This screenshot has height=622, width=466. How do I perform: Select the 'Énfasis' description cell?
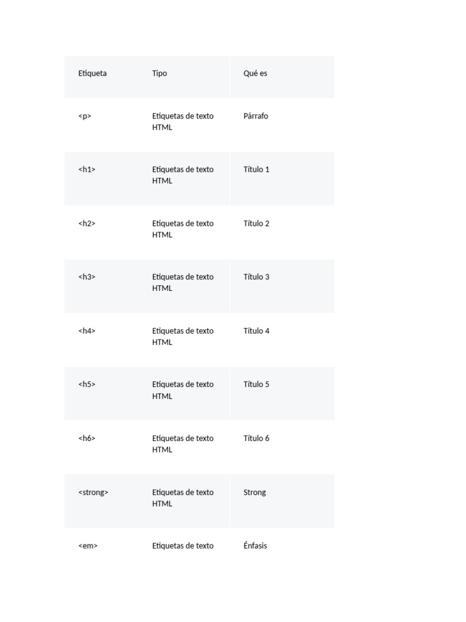pyautogui.click(x=255, y=546)
